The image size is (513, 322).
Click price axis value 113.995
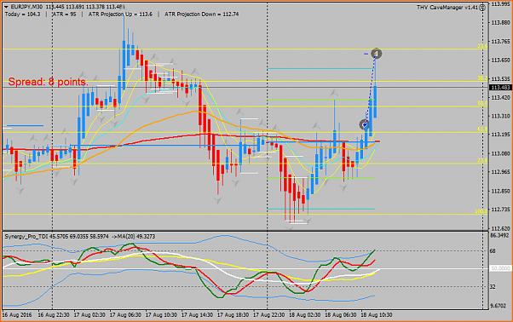[x=500, y=4]
